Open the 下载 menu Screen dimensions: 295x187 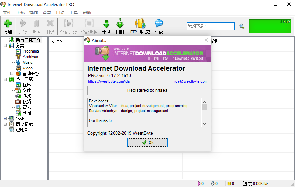20,12
